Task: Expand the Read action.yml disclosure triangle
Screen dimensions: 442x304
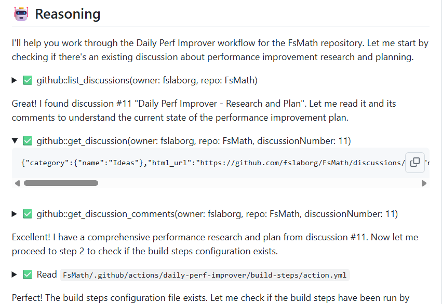Action: click(15, 275)
